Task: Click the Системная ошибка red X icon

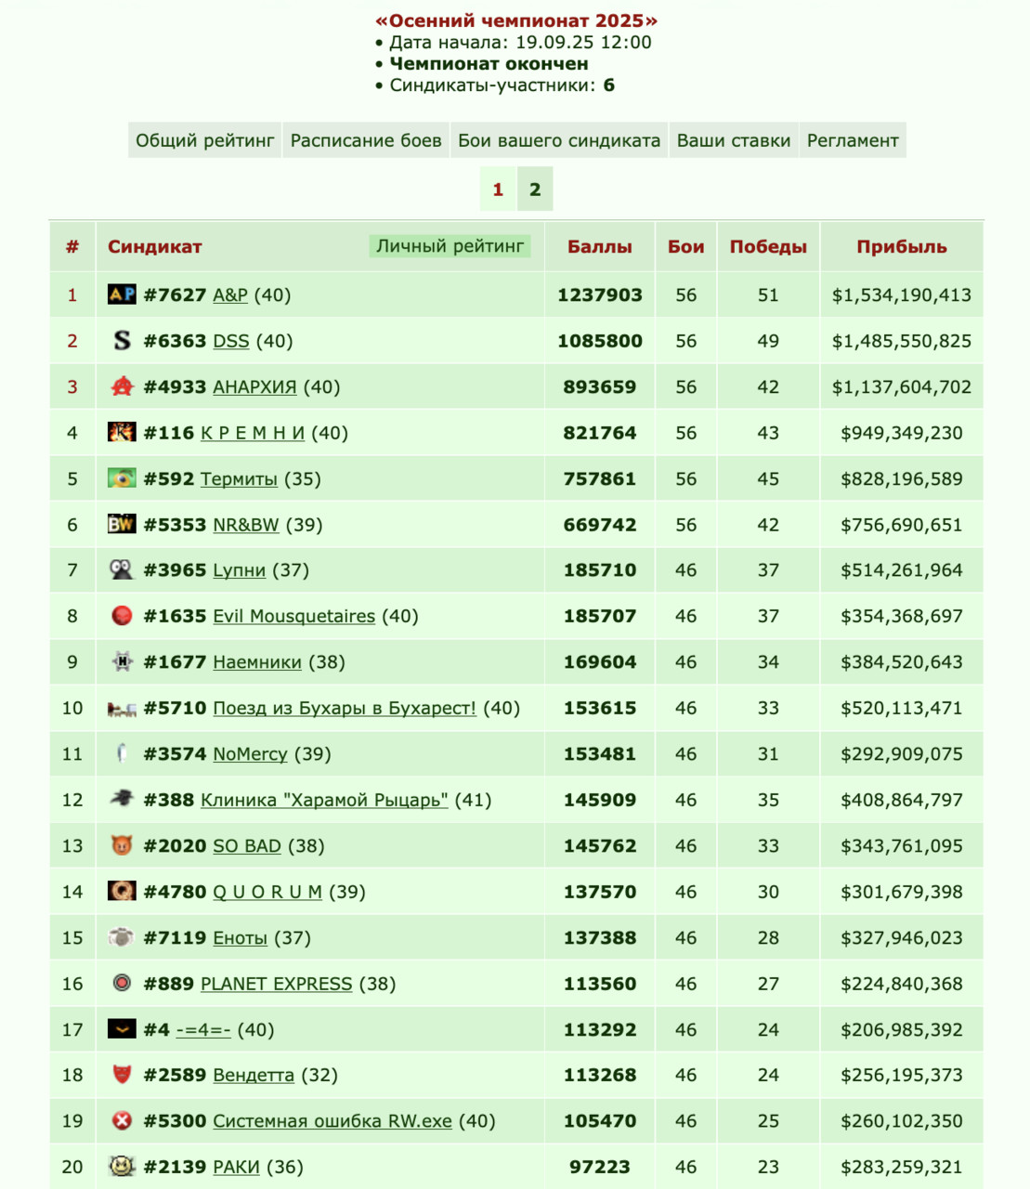Action: (x=122, y=1120)
